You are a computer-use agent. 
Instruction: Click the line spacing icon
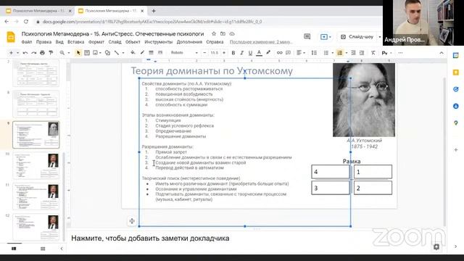click(314, 53)
